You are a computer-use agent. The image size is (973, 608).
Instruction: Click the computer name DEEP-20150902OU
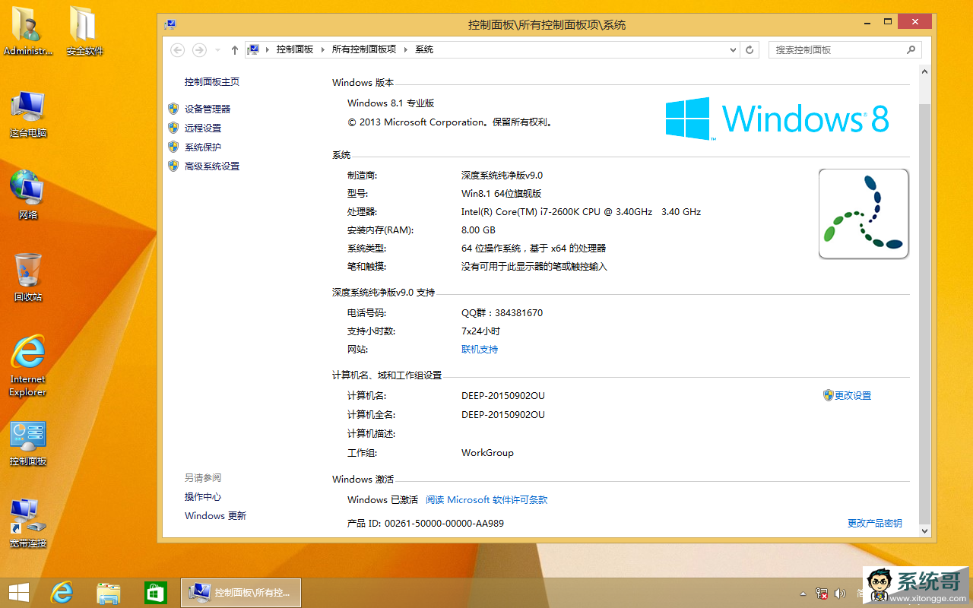pyautogui.click(x=503, y=396)
